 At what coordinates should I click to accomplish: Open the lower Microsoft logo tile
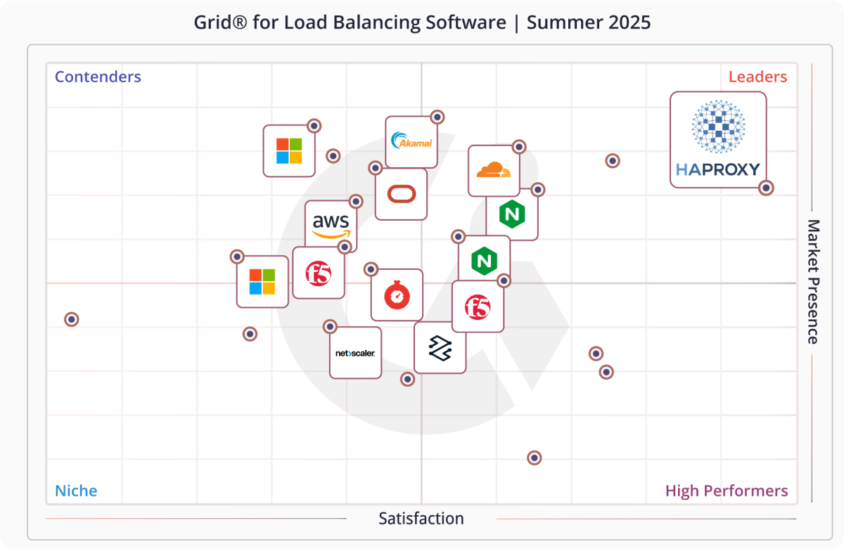262,281
